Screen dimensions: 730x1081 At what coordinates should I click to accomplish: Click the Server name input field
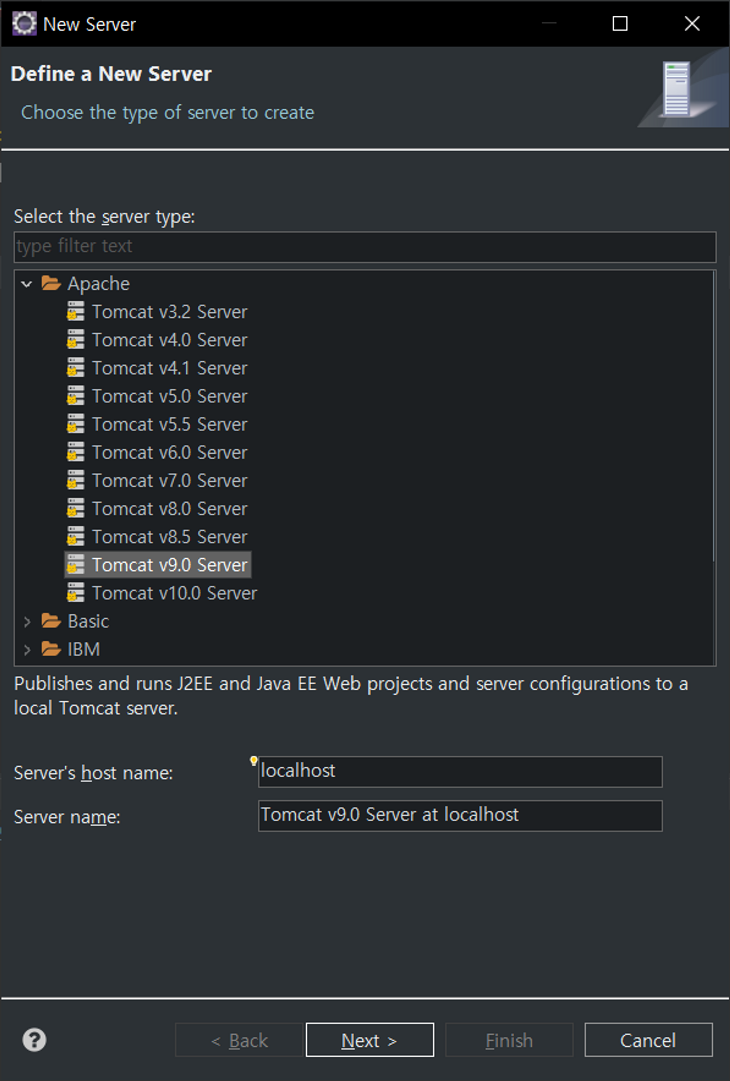pos(460,816)
